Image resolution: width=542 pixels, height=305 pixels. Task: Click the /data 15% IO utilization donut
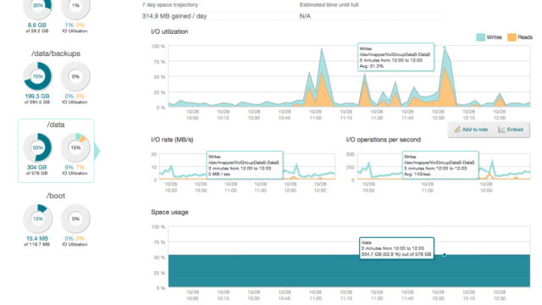pos(75,147)
